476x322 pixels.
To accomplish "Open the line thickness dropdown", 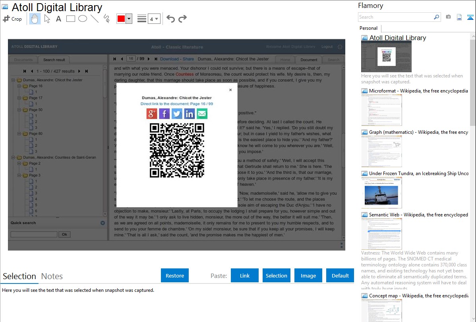I will pyautogui.click(x=154, y=19).
